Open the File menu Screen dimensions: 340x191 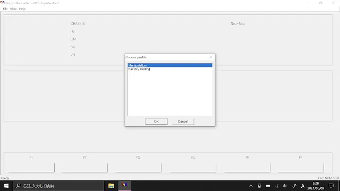(5, 9)
